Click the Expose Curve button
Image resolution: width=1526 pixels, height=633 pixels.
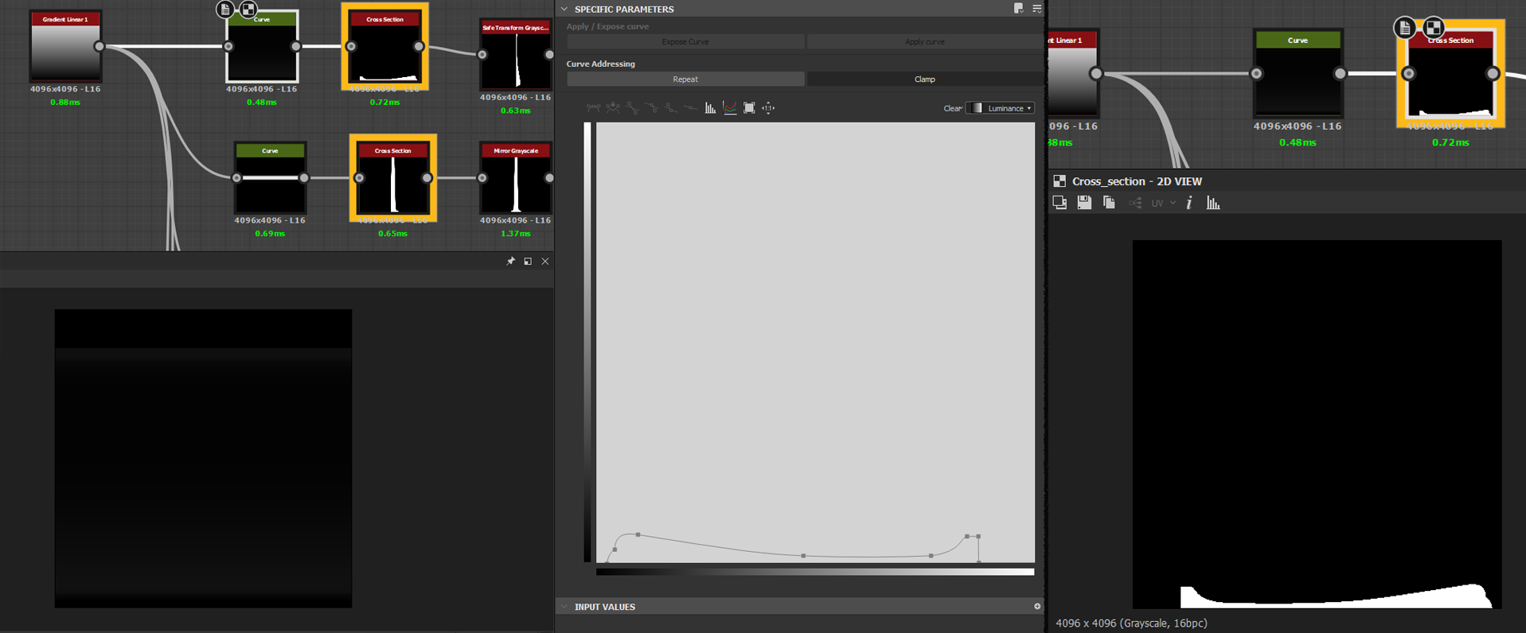[x=685, y=41]
